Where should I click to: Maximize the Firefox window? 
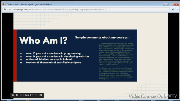[171, 4]
